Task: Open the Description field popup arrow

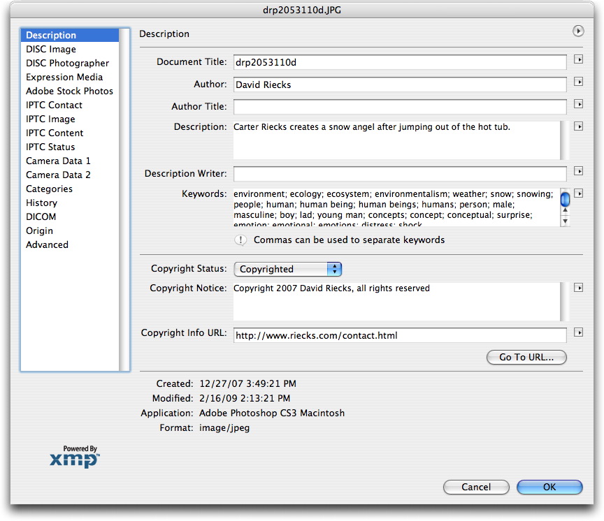Action: pyautogui.click(x=578, y=126)
